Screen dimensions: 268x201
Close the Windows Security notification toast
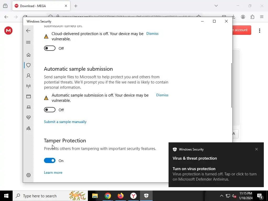point(256,149)
